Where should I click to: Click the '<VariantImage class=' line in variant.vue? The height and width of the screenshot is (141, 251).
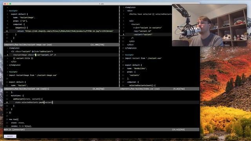click(35, 55)
